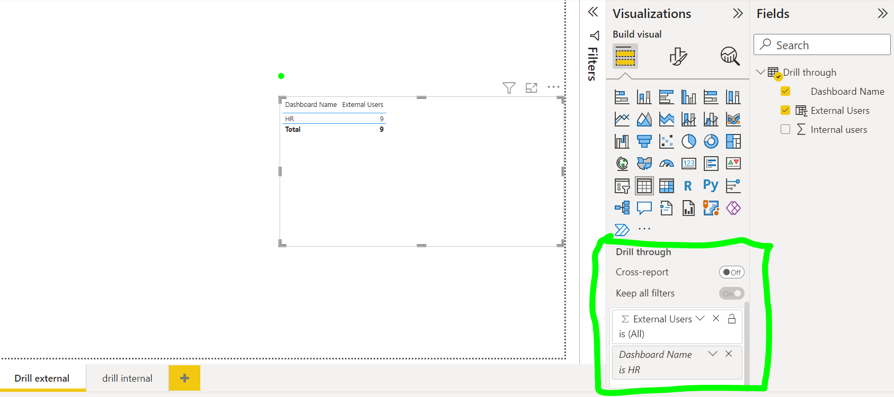894x397 pixels.
Task: Select the Map globe visual
Action: click(622, 164)
